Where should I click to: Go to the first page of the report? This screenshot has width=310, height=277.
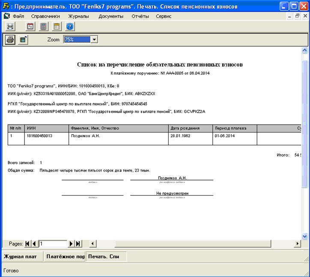(x=28, y=244)
